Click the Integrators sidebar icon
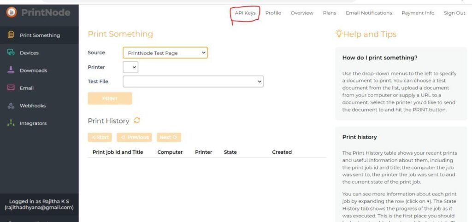This screenshot has height=222, width=472. pos(11,123)
